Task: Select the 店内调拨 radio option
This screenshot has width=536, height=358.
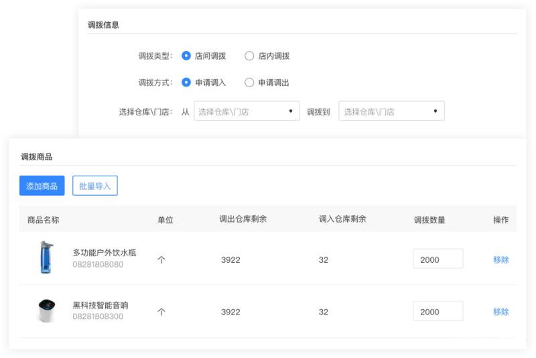Action: click(x=249, y=56)
